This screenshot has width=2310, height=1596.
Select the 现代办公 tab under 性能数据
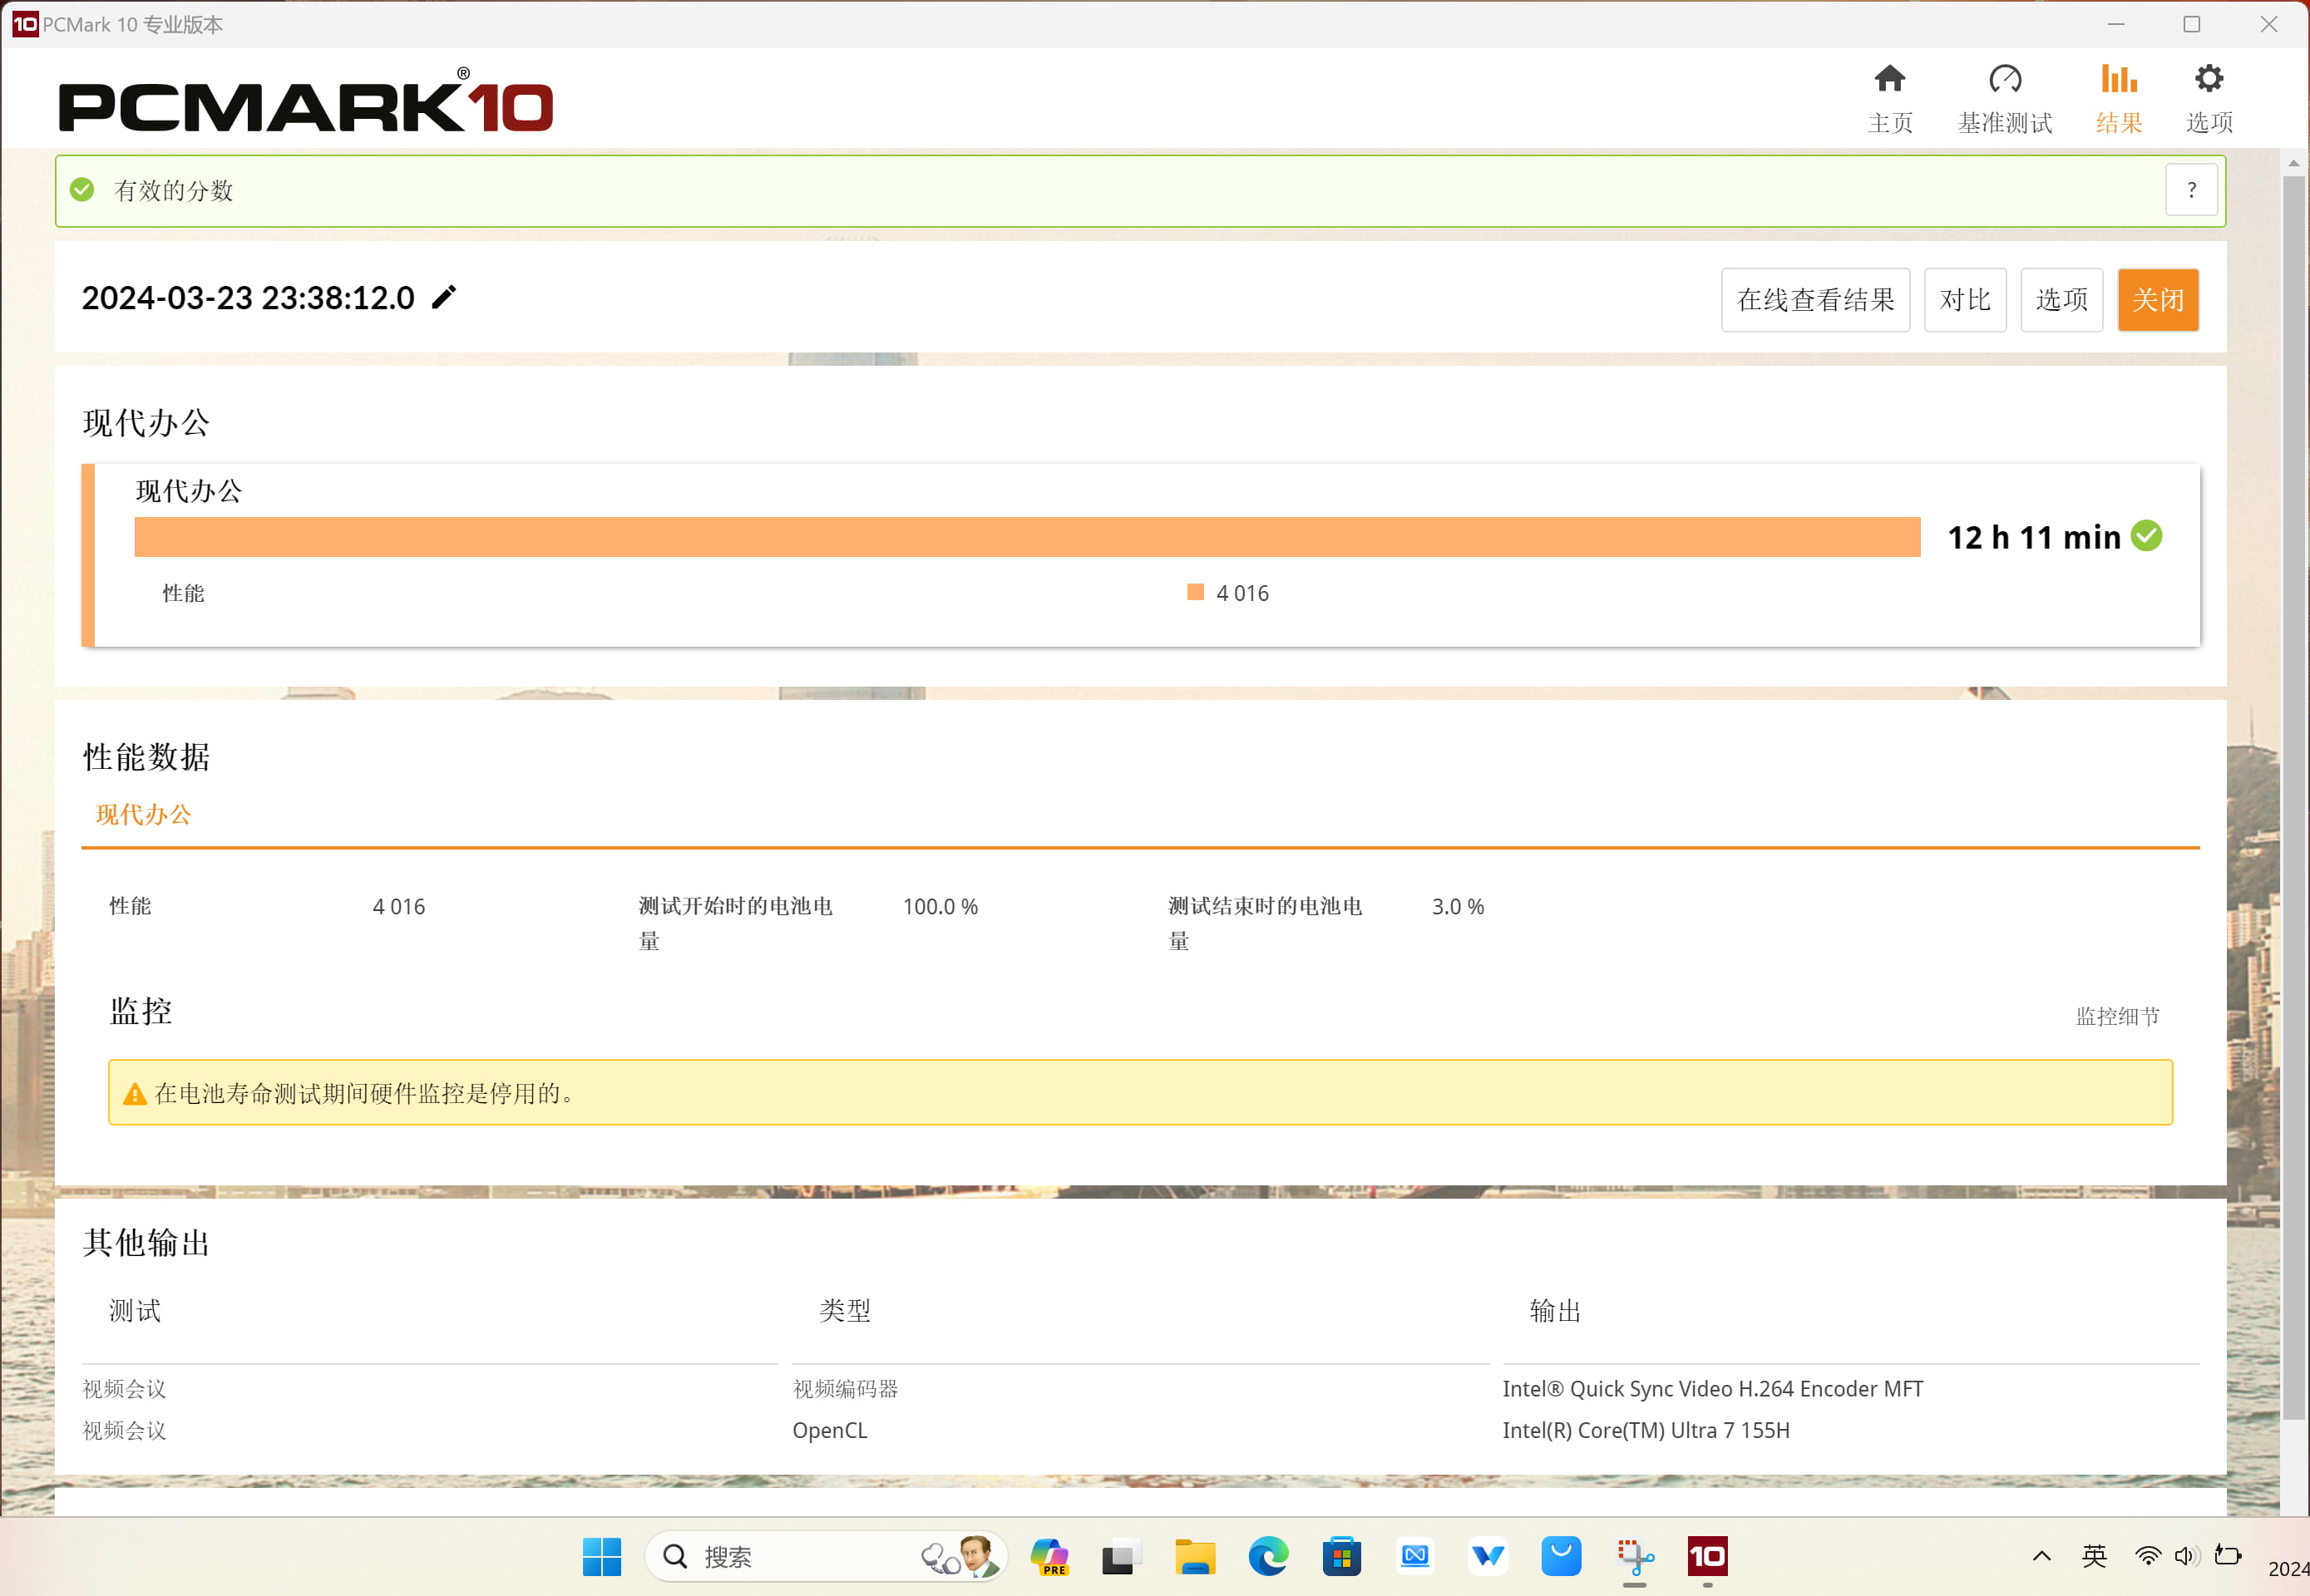pyautogui.click(x=143, y=814)
